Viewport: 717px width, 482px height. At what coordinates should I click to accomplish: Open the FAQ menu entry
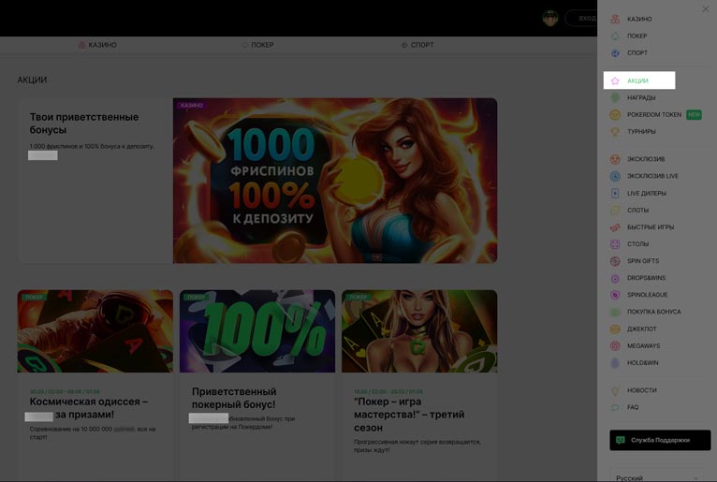(633, 407)
